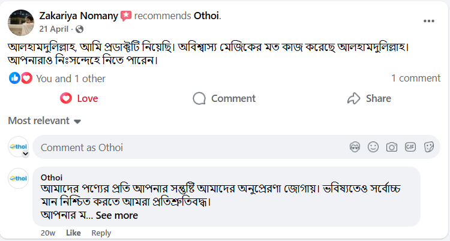The image size is (450, 241).
Task: Open the Othoi profile switcher arrow
Action: coord(25,153)
